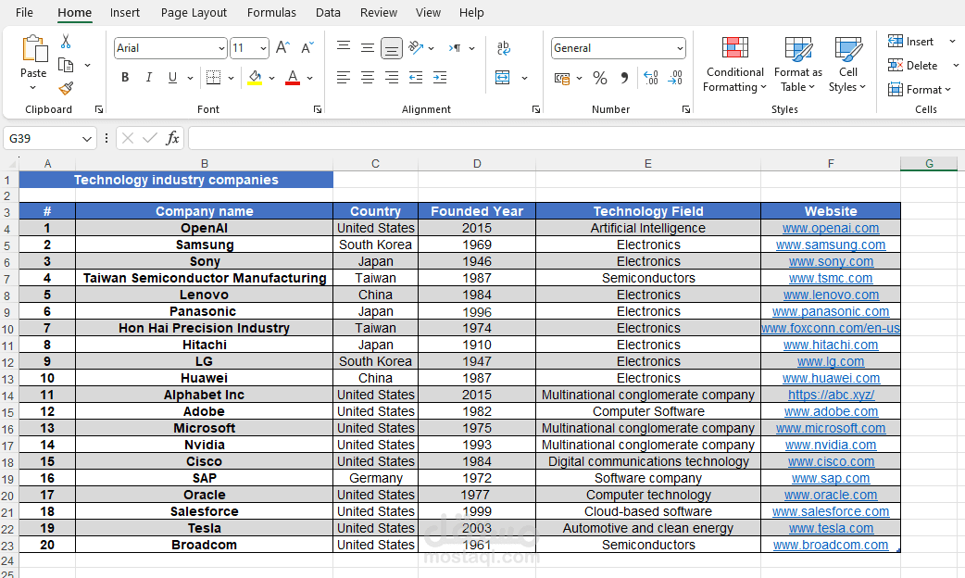Click the Increase Decimal icon
This screenshot has width=965, height=578.
(650, 78)
